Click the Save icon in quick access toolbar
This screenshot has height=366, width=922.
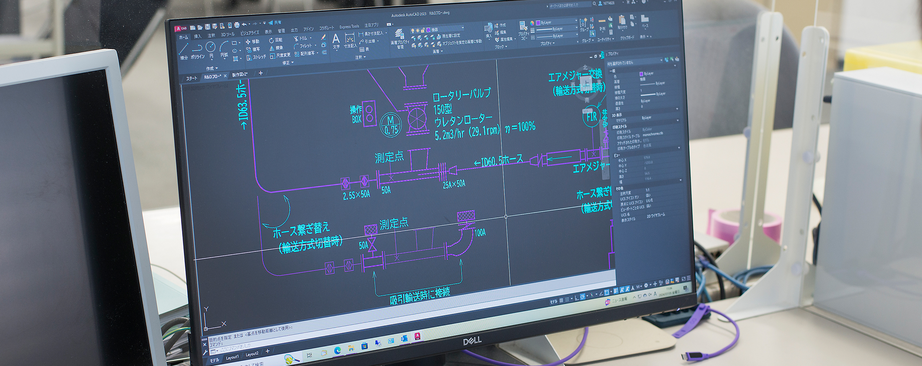[x=207, y=26]
